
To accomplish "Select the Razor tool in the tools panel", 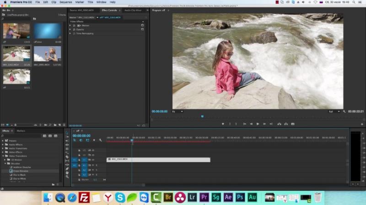I will click(67, 157).
